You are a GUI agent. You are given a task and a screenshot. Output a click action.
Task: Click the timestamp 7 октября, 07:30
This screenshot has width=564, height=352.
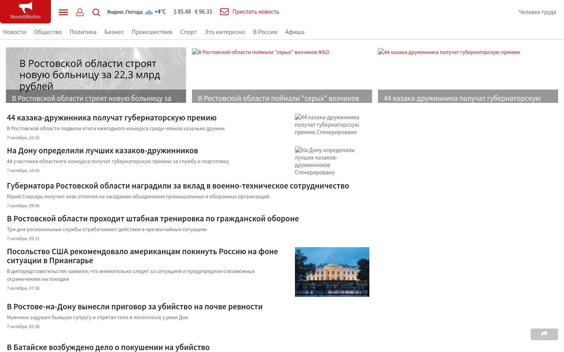point(23,288)
